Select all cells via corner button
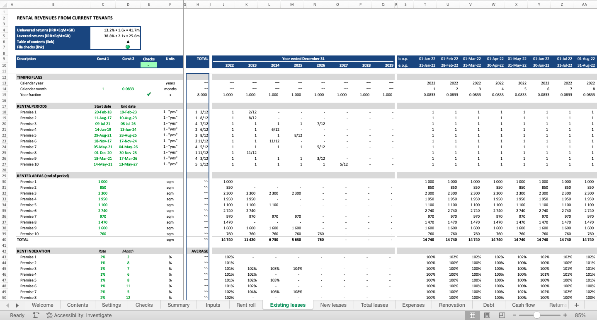 (3, 5)
